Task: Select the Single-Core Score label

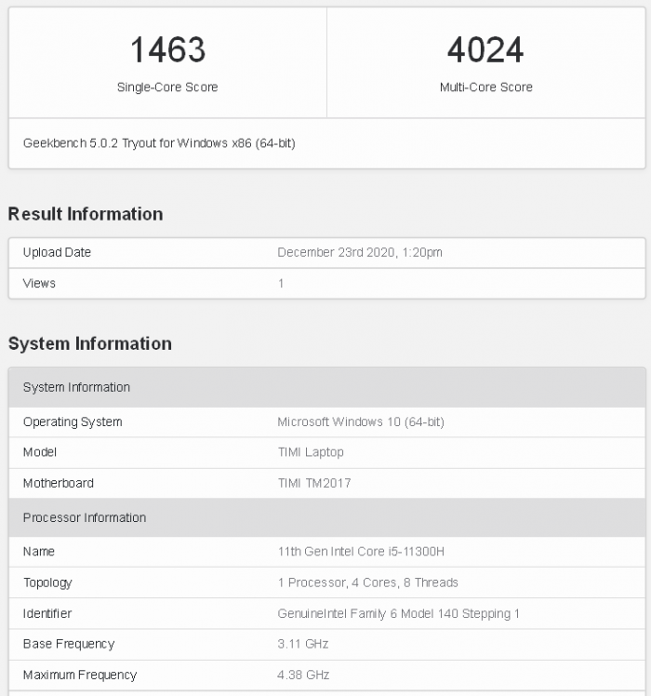Action: click(x=167, y=87)
